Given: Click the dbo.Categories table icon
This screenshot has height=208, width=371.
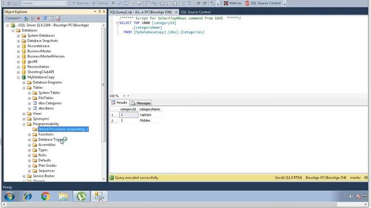Looking at the screenshot, I should [x=35, y=103].
